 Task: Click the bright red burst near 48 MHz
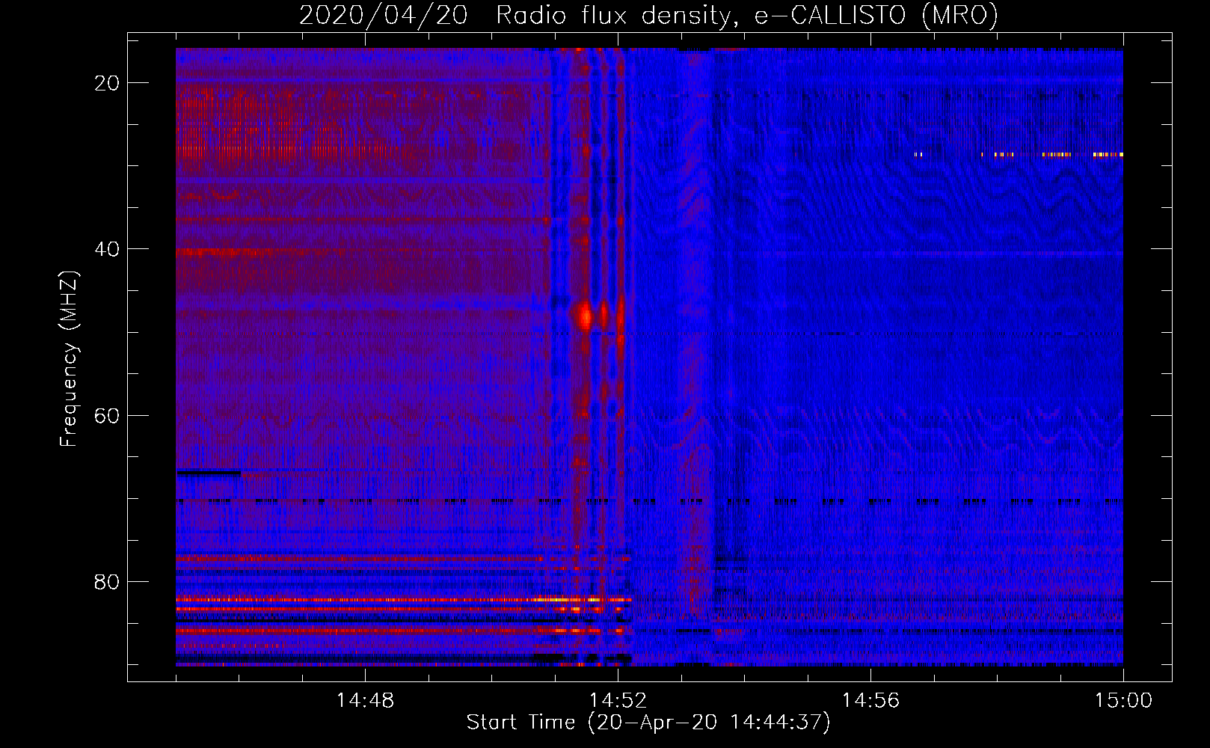(x=584, y=317)
